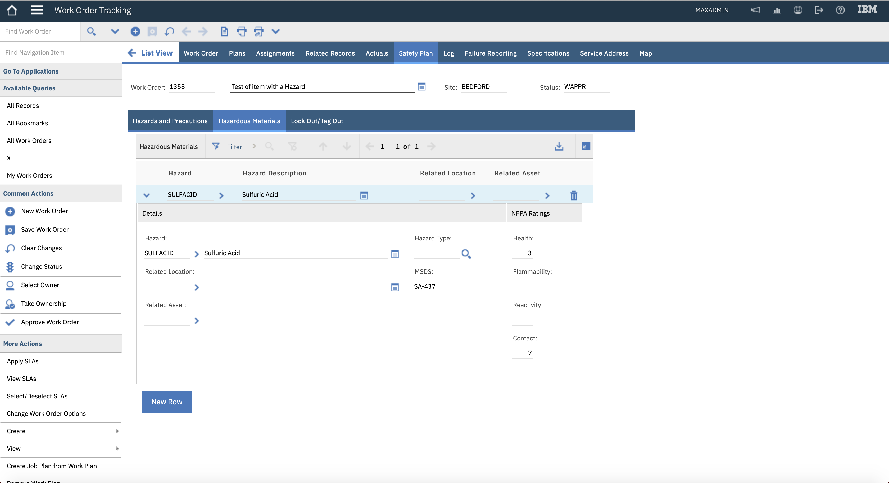Select Approve Work Order action
The width and height of the screenshot is (889, 483).
50,322
